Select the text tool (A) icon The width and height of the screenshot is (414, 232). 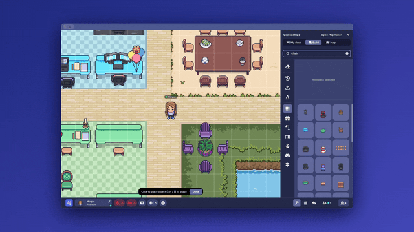point(287,97)
